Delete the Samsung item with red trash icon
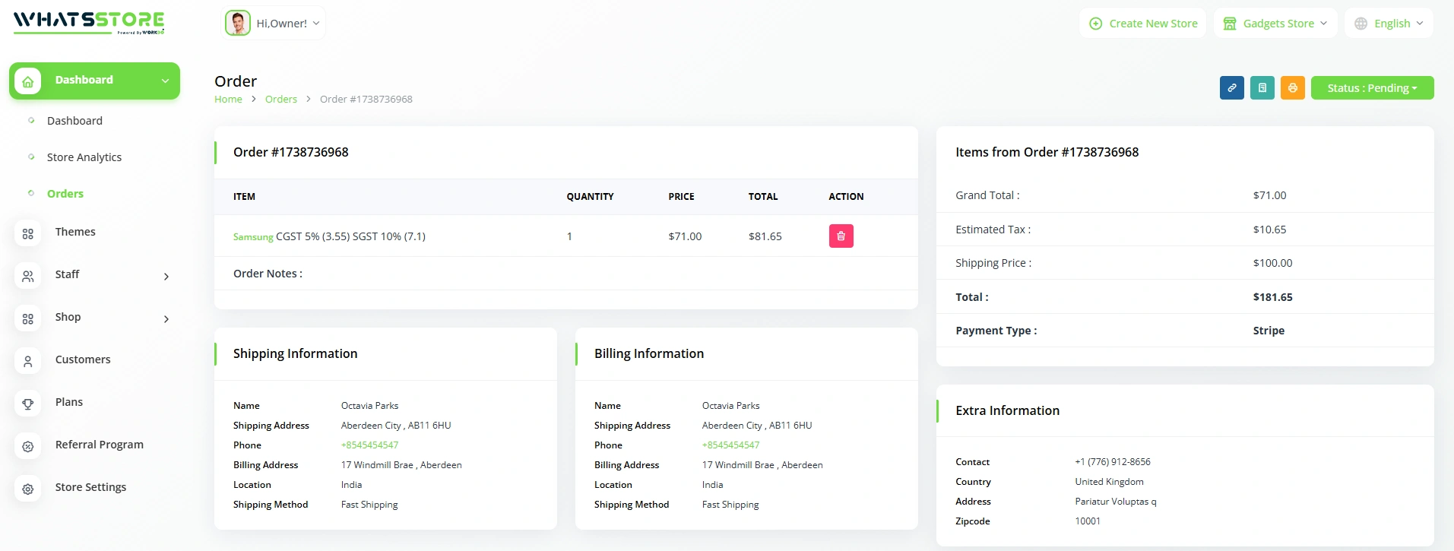Viewport: 1454px width, 551px height. 841,236
